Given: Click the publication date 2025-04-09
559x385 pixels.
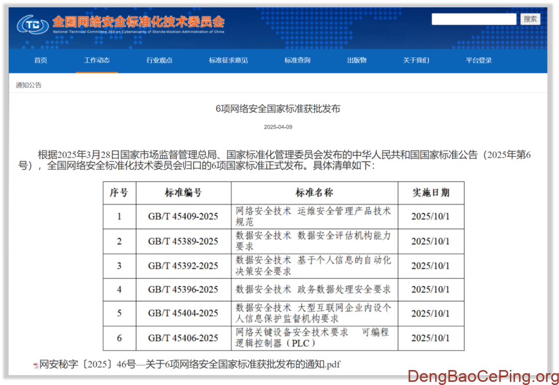Looking at the screenshot, I should click(278, 126).
